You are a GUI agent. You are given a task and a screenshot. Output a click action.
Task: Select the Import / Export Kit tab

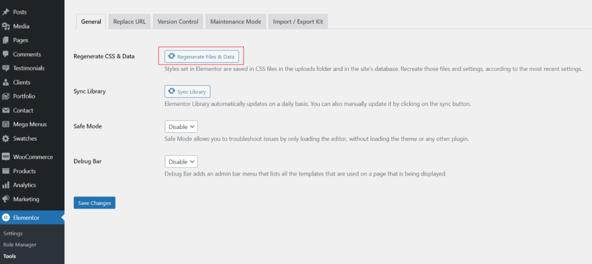click(x=298, y=21)
